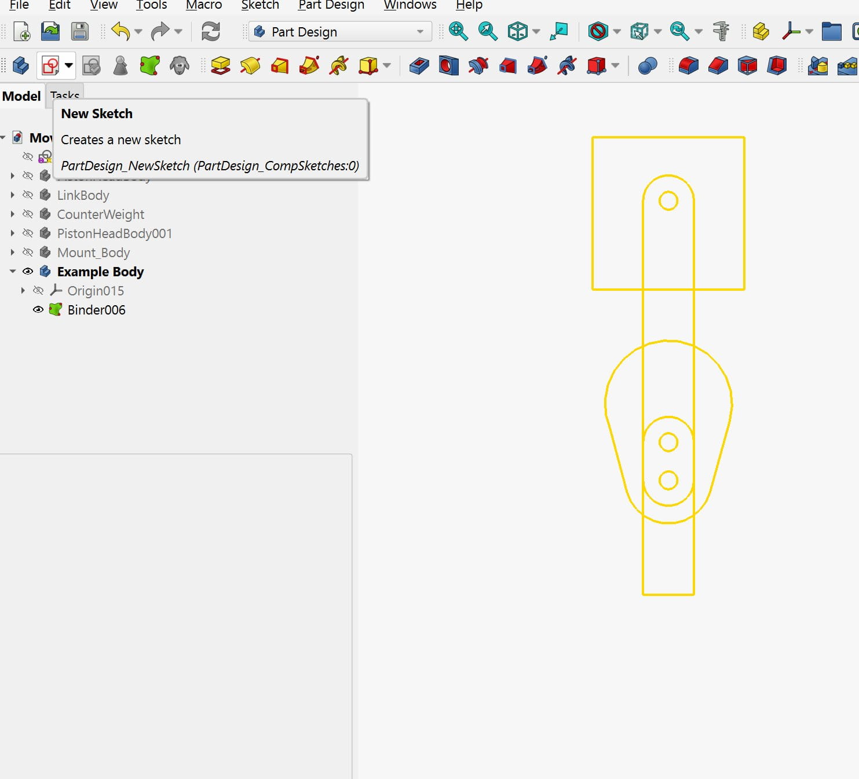Open the sketch tools dropdown arrow
Image resolution: width=859 pixels, height=779 pixels.
pyautogui.click(x=69, y=65)
